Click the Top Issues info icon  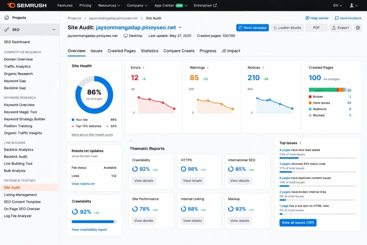[300, 143]
